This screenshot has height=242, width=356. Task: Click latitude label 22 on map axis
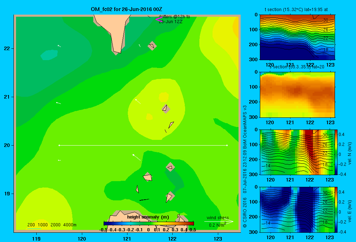pos(7,49)
